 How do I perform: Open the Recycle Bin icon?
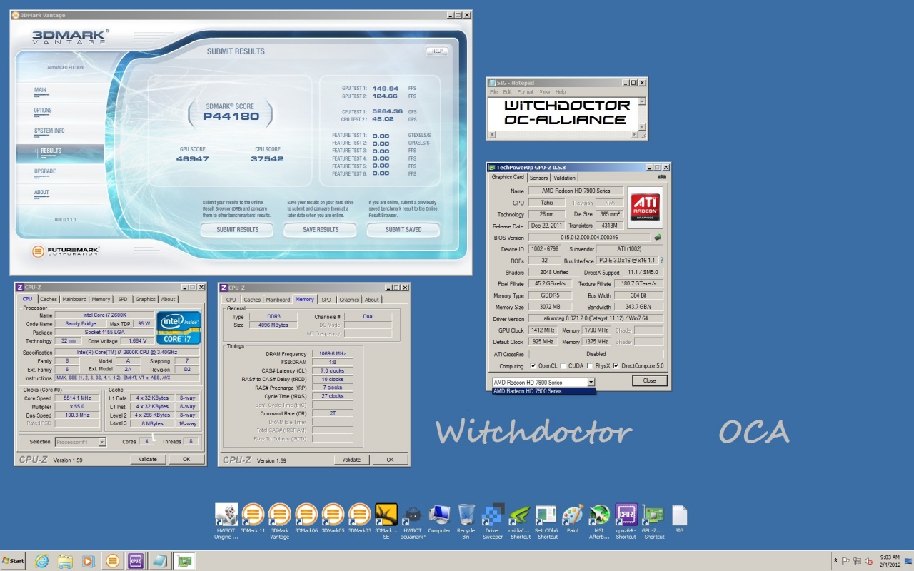point(466,515)
